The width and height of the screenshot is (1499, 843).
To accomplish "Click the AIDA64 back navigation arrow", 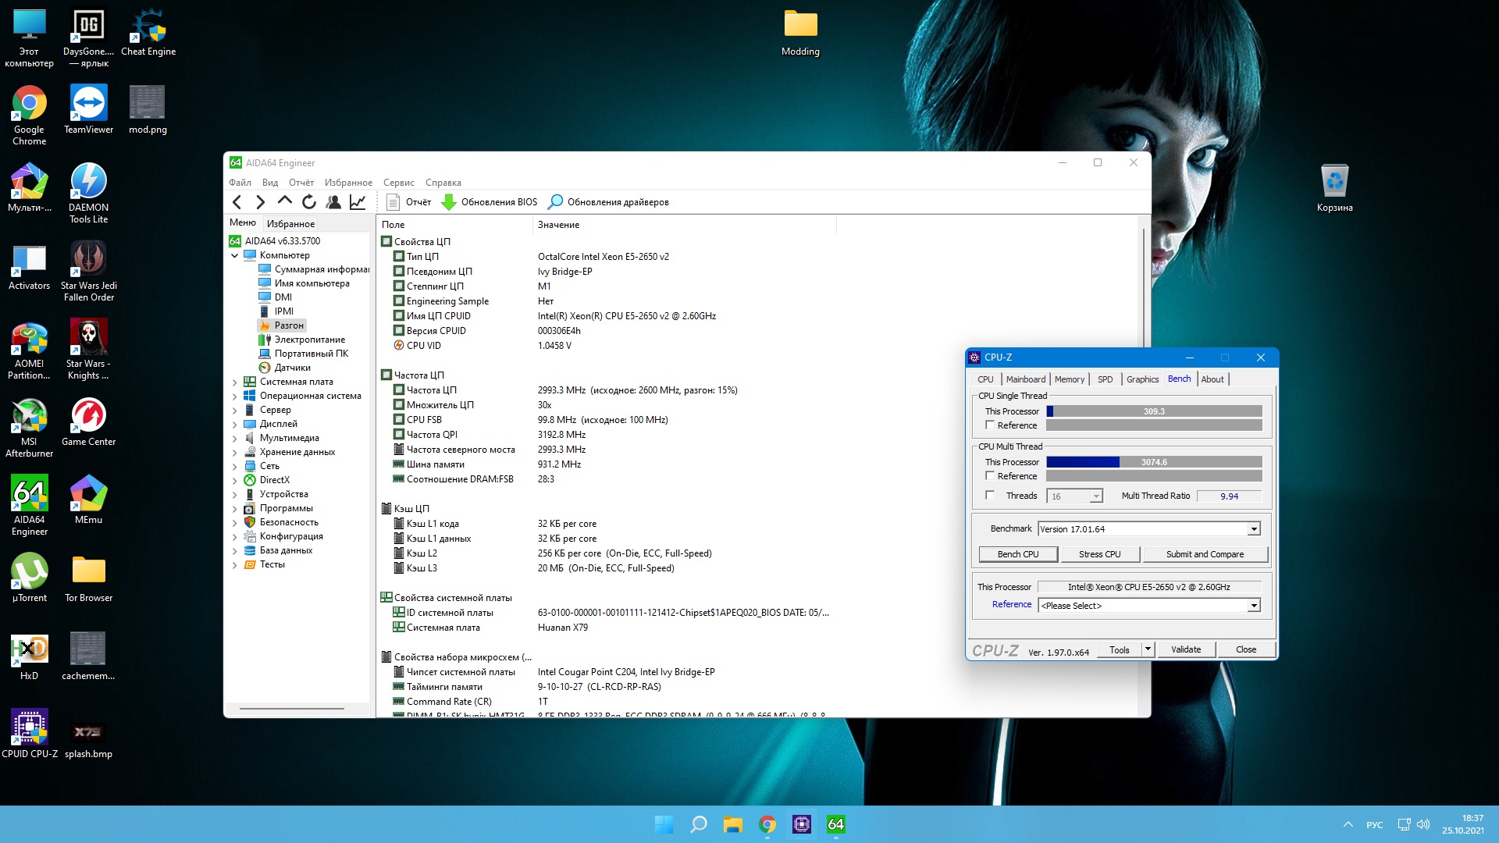I will point(237,202).
